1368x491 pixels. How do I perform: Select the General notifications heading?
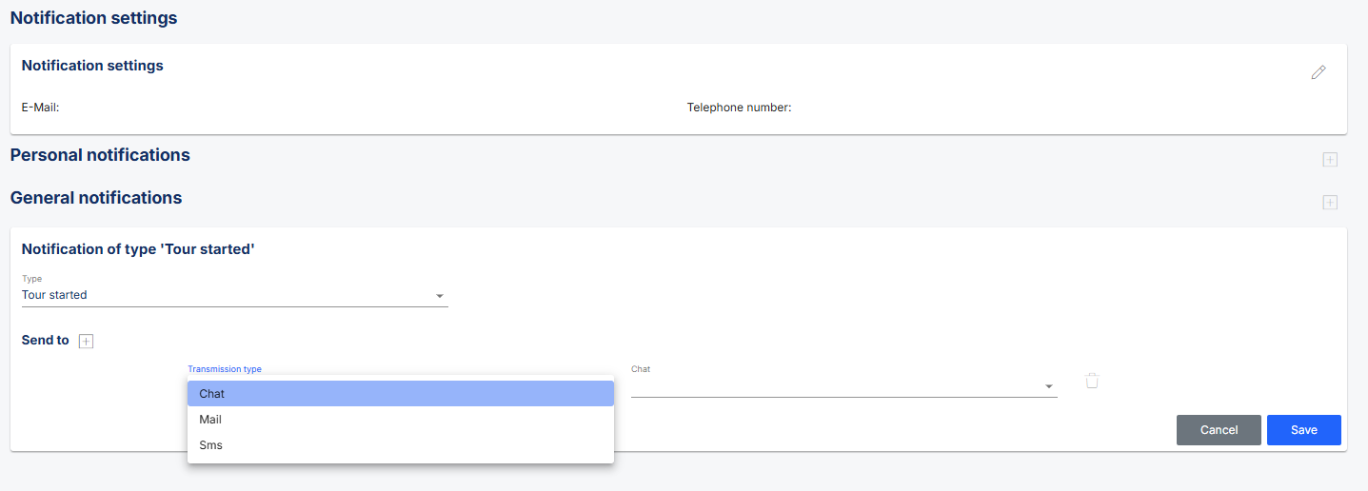click(x=96, y=198)
